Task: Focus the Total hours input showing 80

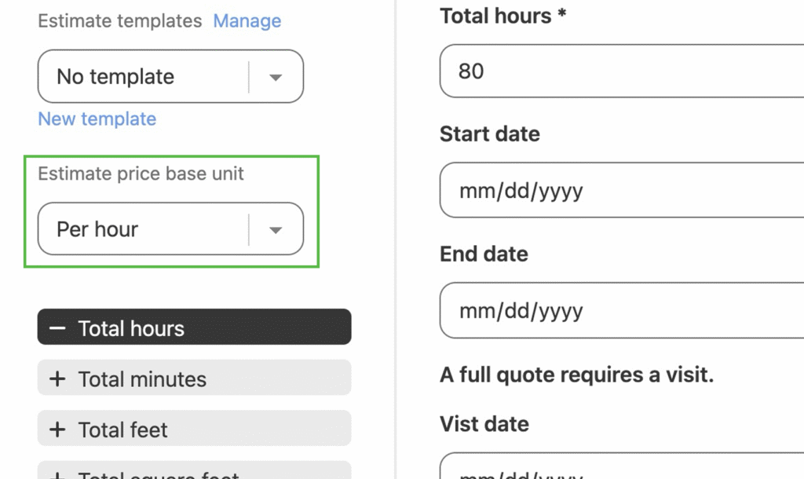Action: 620,71
